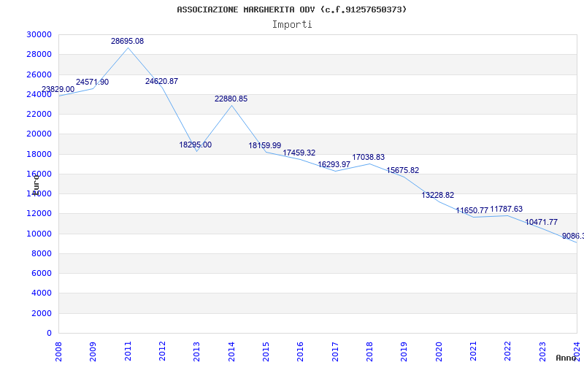Click the 20000 y-axis tick label
Screen dimensions: 584x365
tap(39, 134)
